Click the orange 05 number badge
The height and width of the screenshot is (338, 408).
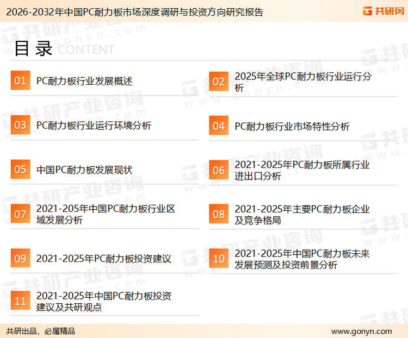[x=20, y=169]
